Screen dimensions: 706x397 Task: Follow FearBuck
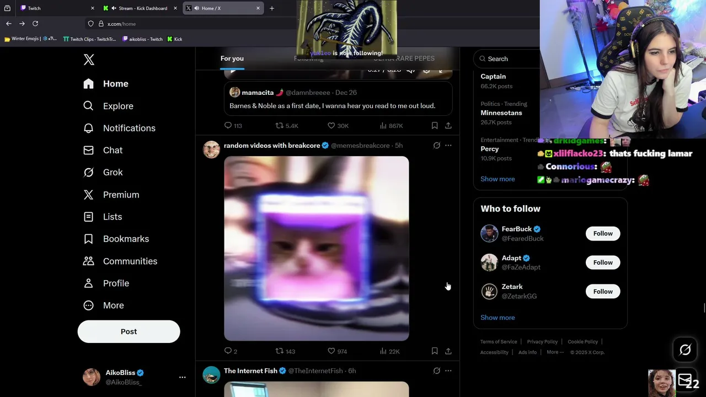603,234
